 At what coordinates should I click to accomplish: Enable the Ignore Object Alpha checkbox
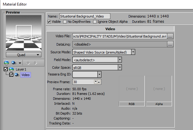[95, 22]
